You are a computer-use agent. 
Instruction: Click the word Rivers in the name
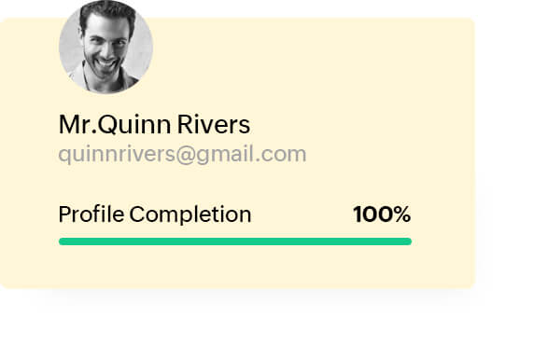tap(214, 124)
